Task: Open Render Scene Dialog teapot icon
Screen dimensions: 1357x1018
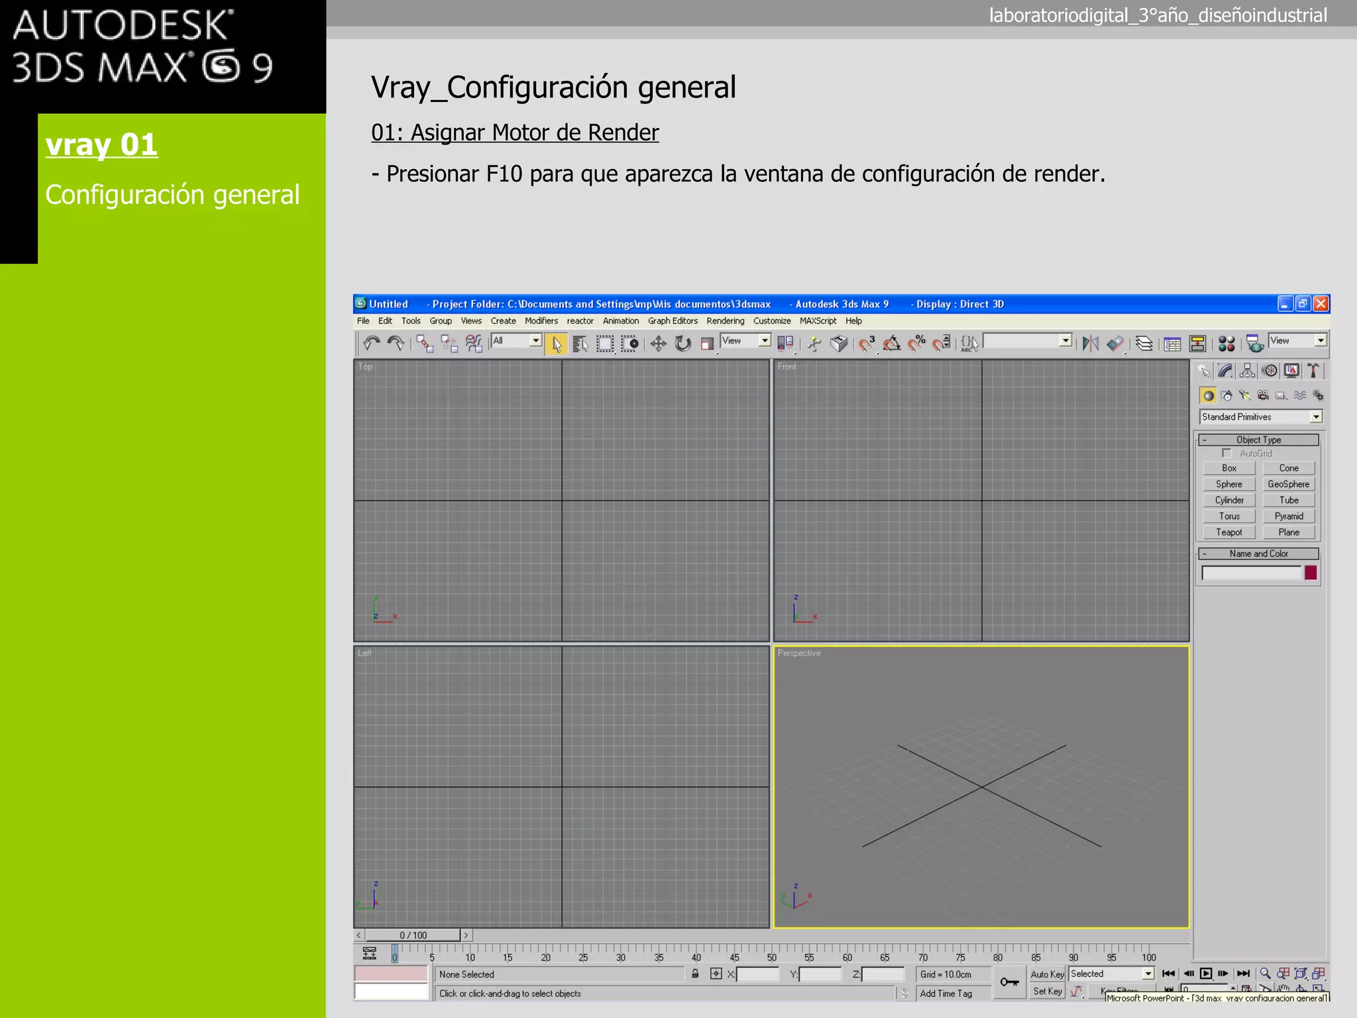Action: pyautogui.click(x=1254, y=343)
